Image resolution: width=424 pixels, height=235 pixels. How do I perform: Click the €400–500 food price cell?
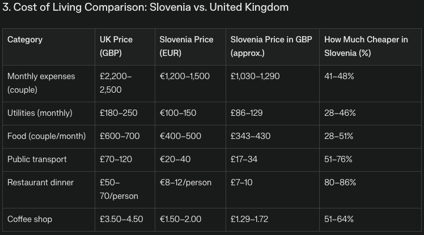180,136
